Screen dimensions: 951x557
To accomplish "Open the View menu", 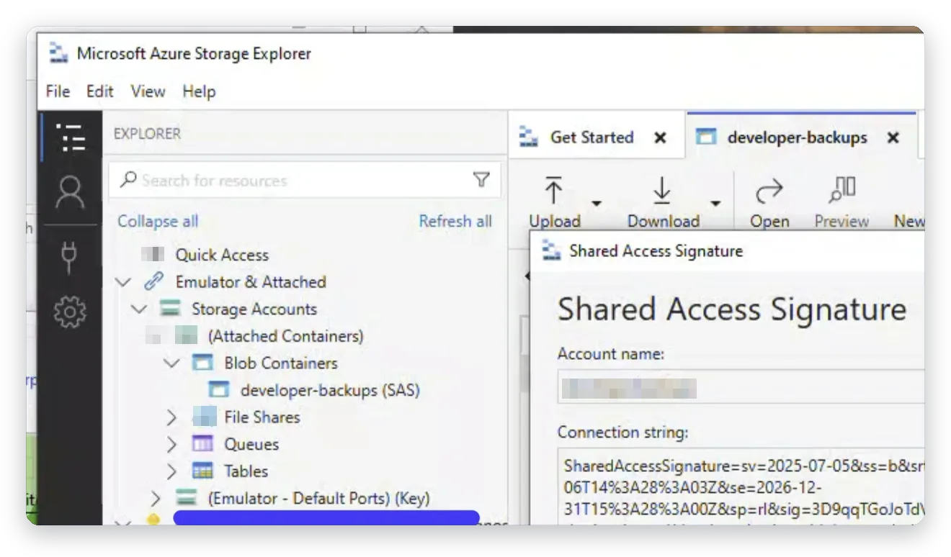I will [148, 91].
